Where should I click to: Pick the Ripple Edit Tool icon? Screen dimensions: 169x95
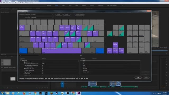[25, 67]
